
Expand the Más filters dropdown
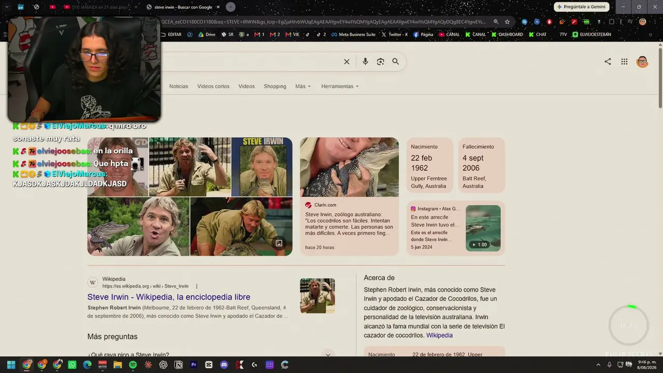click(303, 87)
